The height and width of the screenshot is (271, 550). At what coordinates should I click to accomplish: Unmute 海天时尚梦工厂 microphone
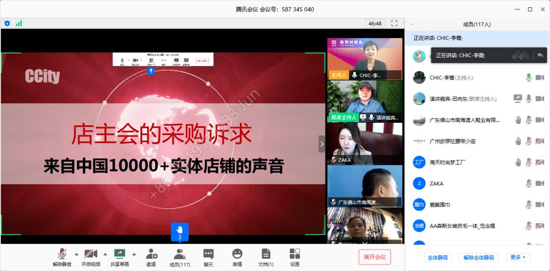tap(529, 162)
